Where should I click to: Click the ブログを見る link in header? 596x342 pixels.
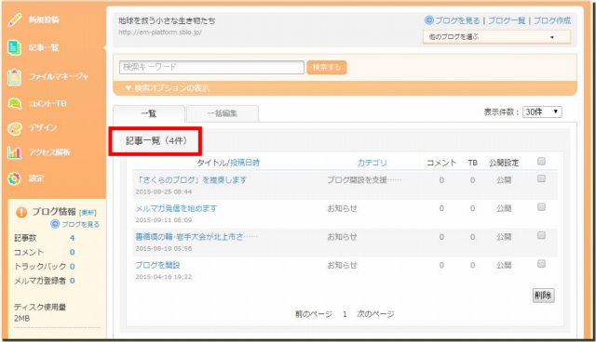coord(457,20)
